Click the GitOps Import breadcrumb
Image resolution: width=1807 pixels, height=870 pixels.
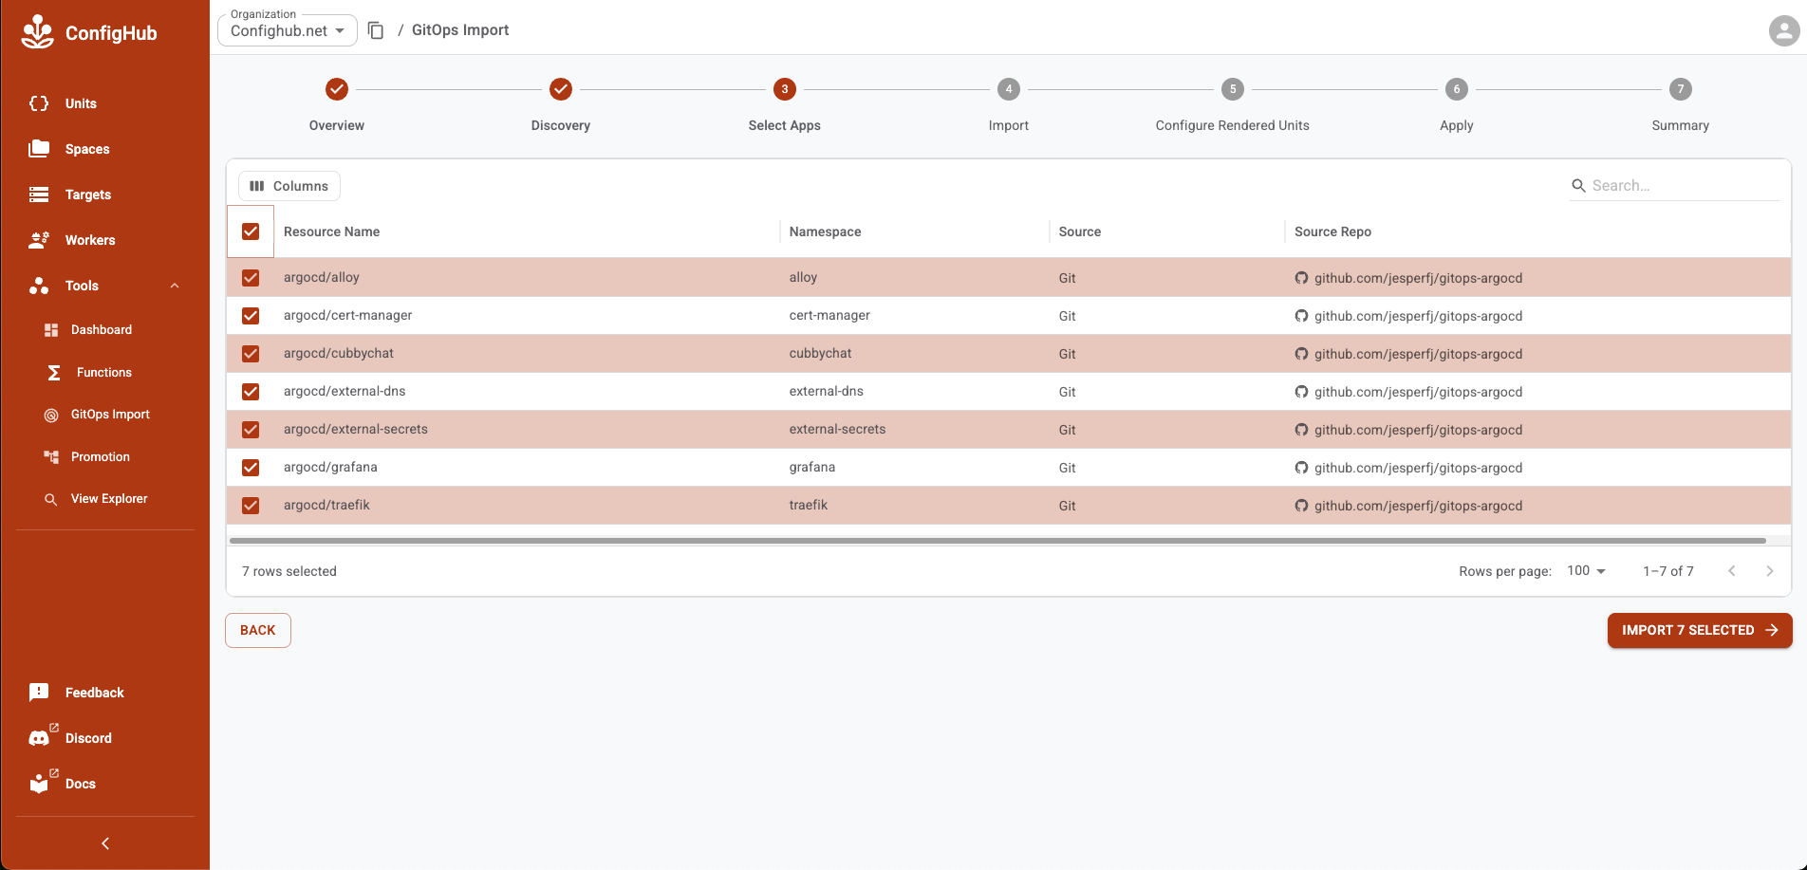click(460, 30)
